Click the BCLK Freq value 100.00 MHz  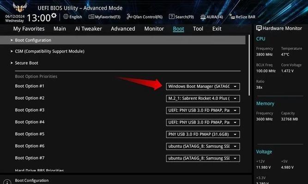(266, 71)
